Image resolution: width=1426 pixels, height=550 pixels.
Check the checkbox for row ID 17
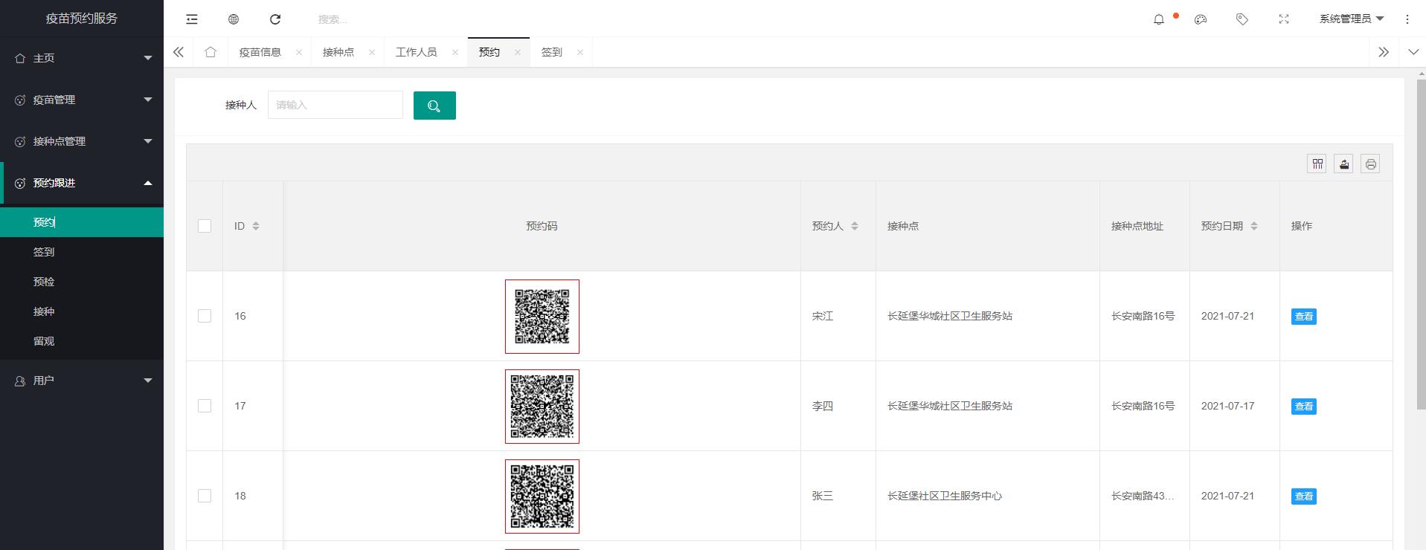(x=205, y=406)
